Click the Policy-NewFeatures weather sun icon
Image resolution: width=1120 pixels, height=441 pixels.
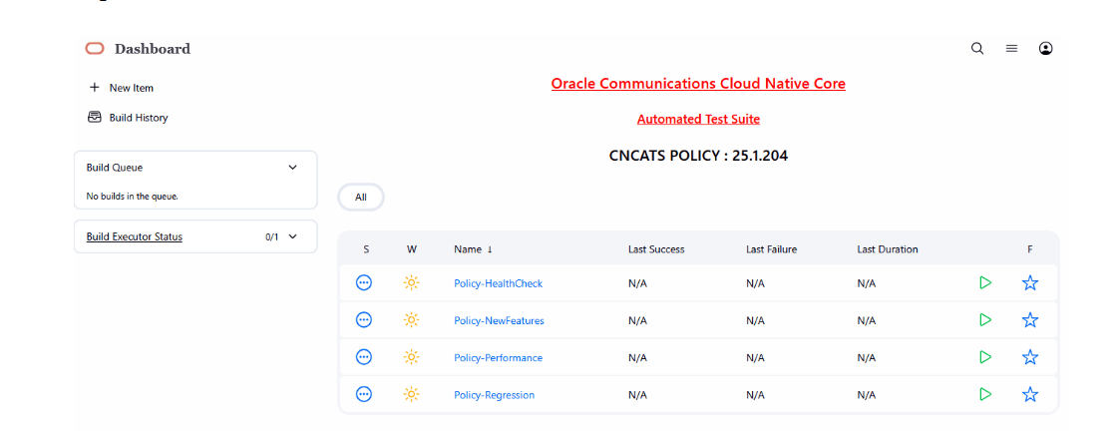point(412,320)
